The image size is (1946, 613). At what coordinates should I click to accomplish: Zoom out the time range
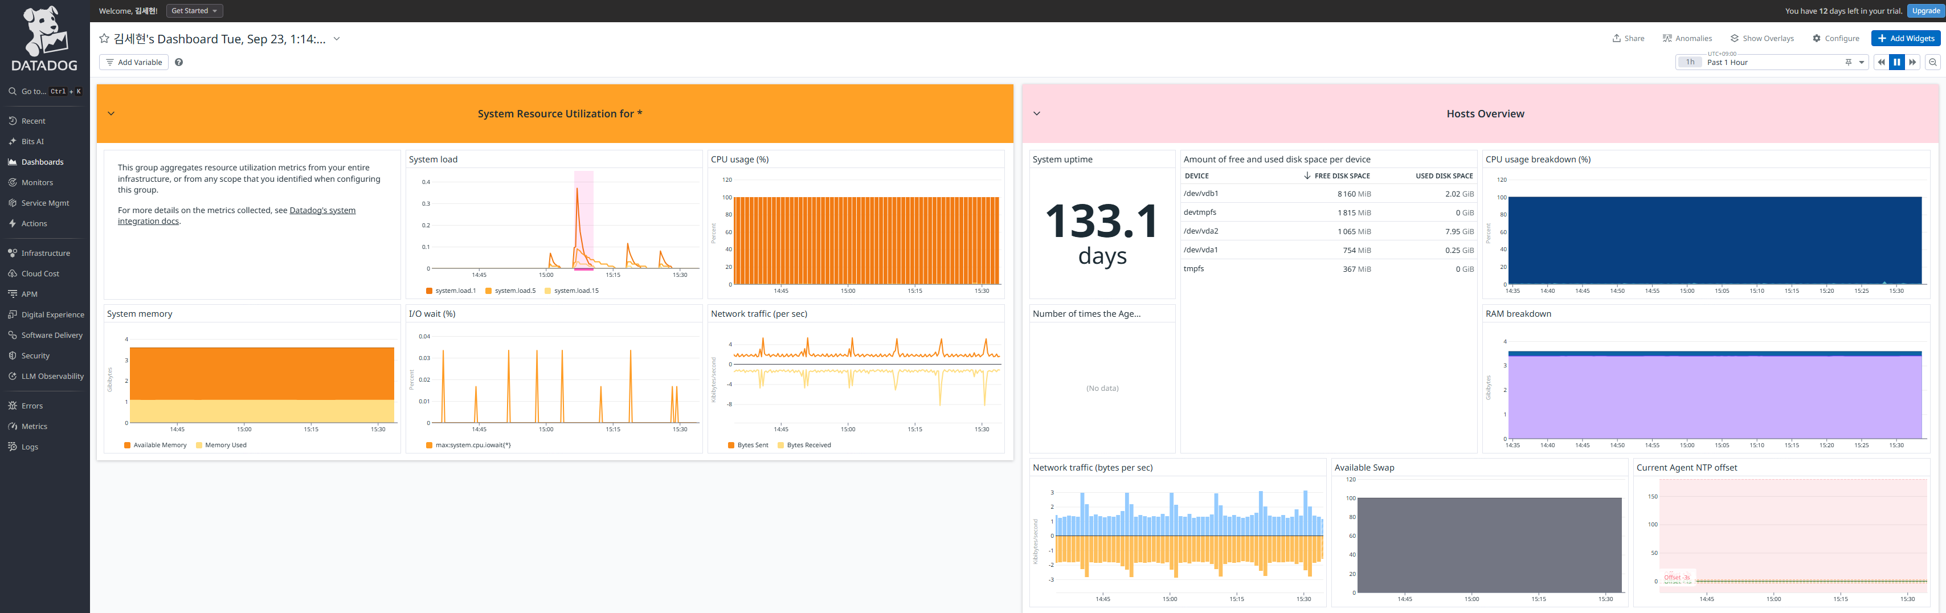(x=1932, y=62)
